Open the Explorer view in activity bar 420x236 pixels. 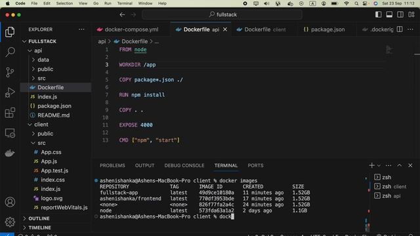click(10, 32)
